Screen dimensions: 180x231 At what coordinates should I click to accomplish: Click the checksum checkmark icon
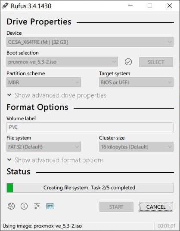pyautogui.click(x=128, y=62)
